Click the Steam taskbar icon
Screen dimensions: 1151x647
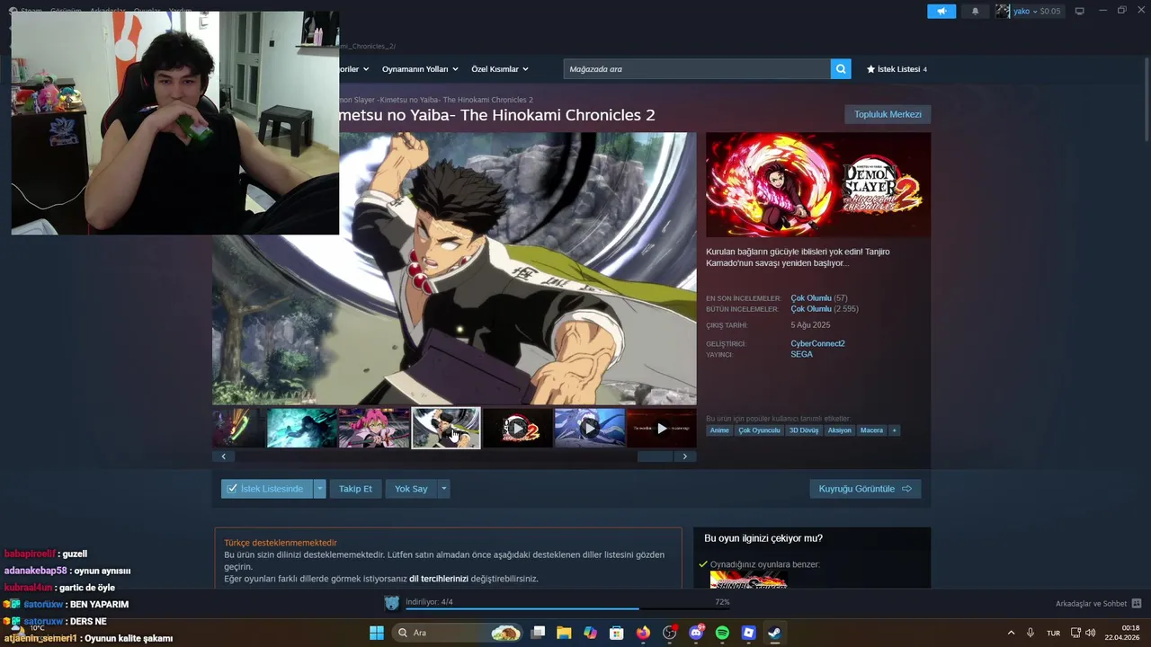[774, 633]
